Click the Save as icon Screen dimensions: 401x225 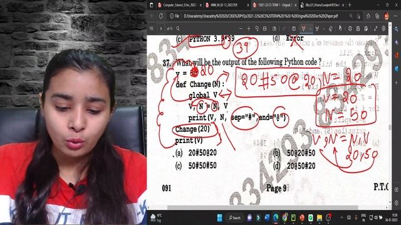(x=366, y=29)
